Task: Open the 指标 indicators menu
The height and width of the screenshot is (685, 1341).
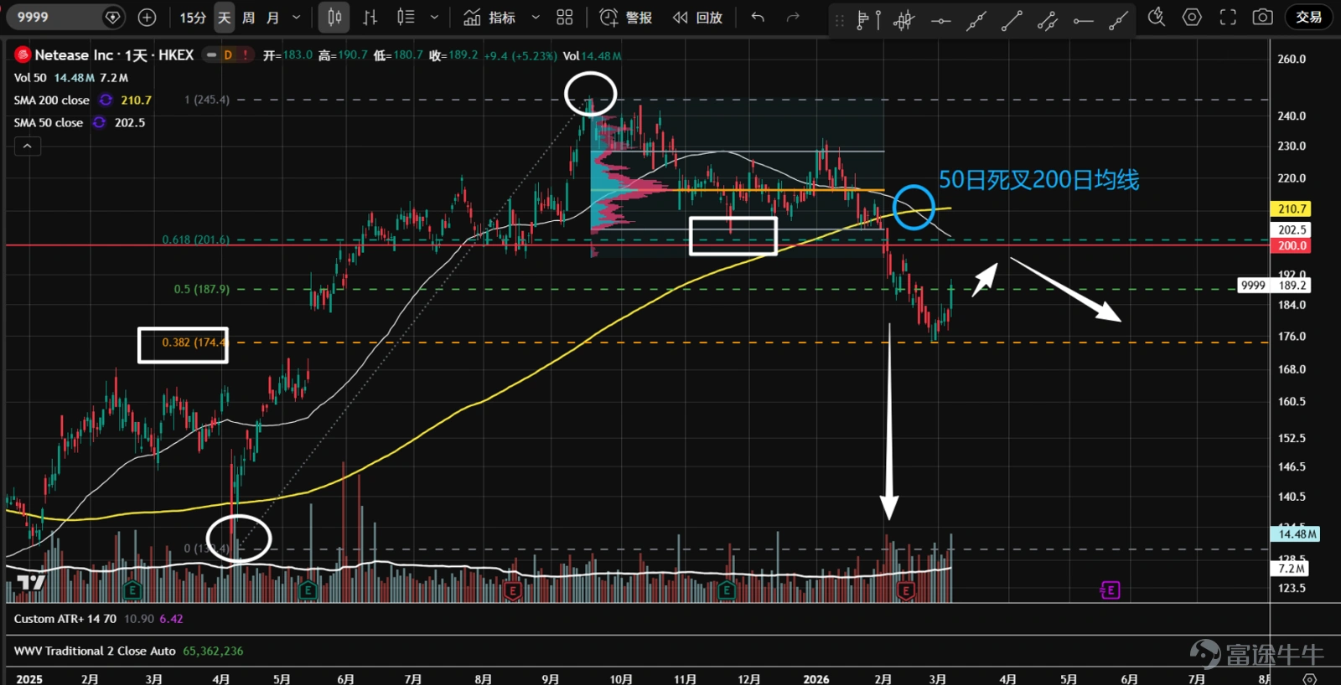Action: pos(490,18)
